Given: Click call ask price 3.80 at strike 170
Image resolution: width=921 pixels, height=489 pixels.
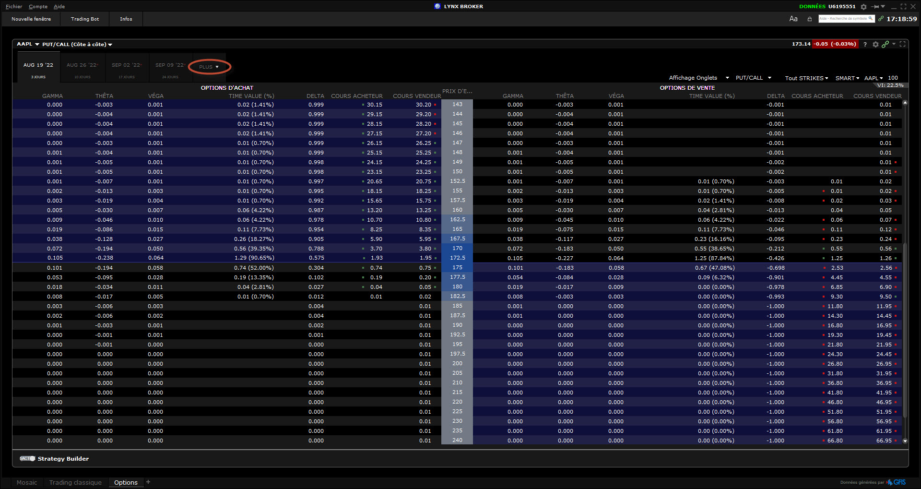Looking at the screenshot, I should pos(425,249).
